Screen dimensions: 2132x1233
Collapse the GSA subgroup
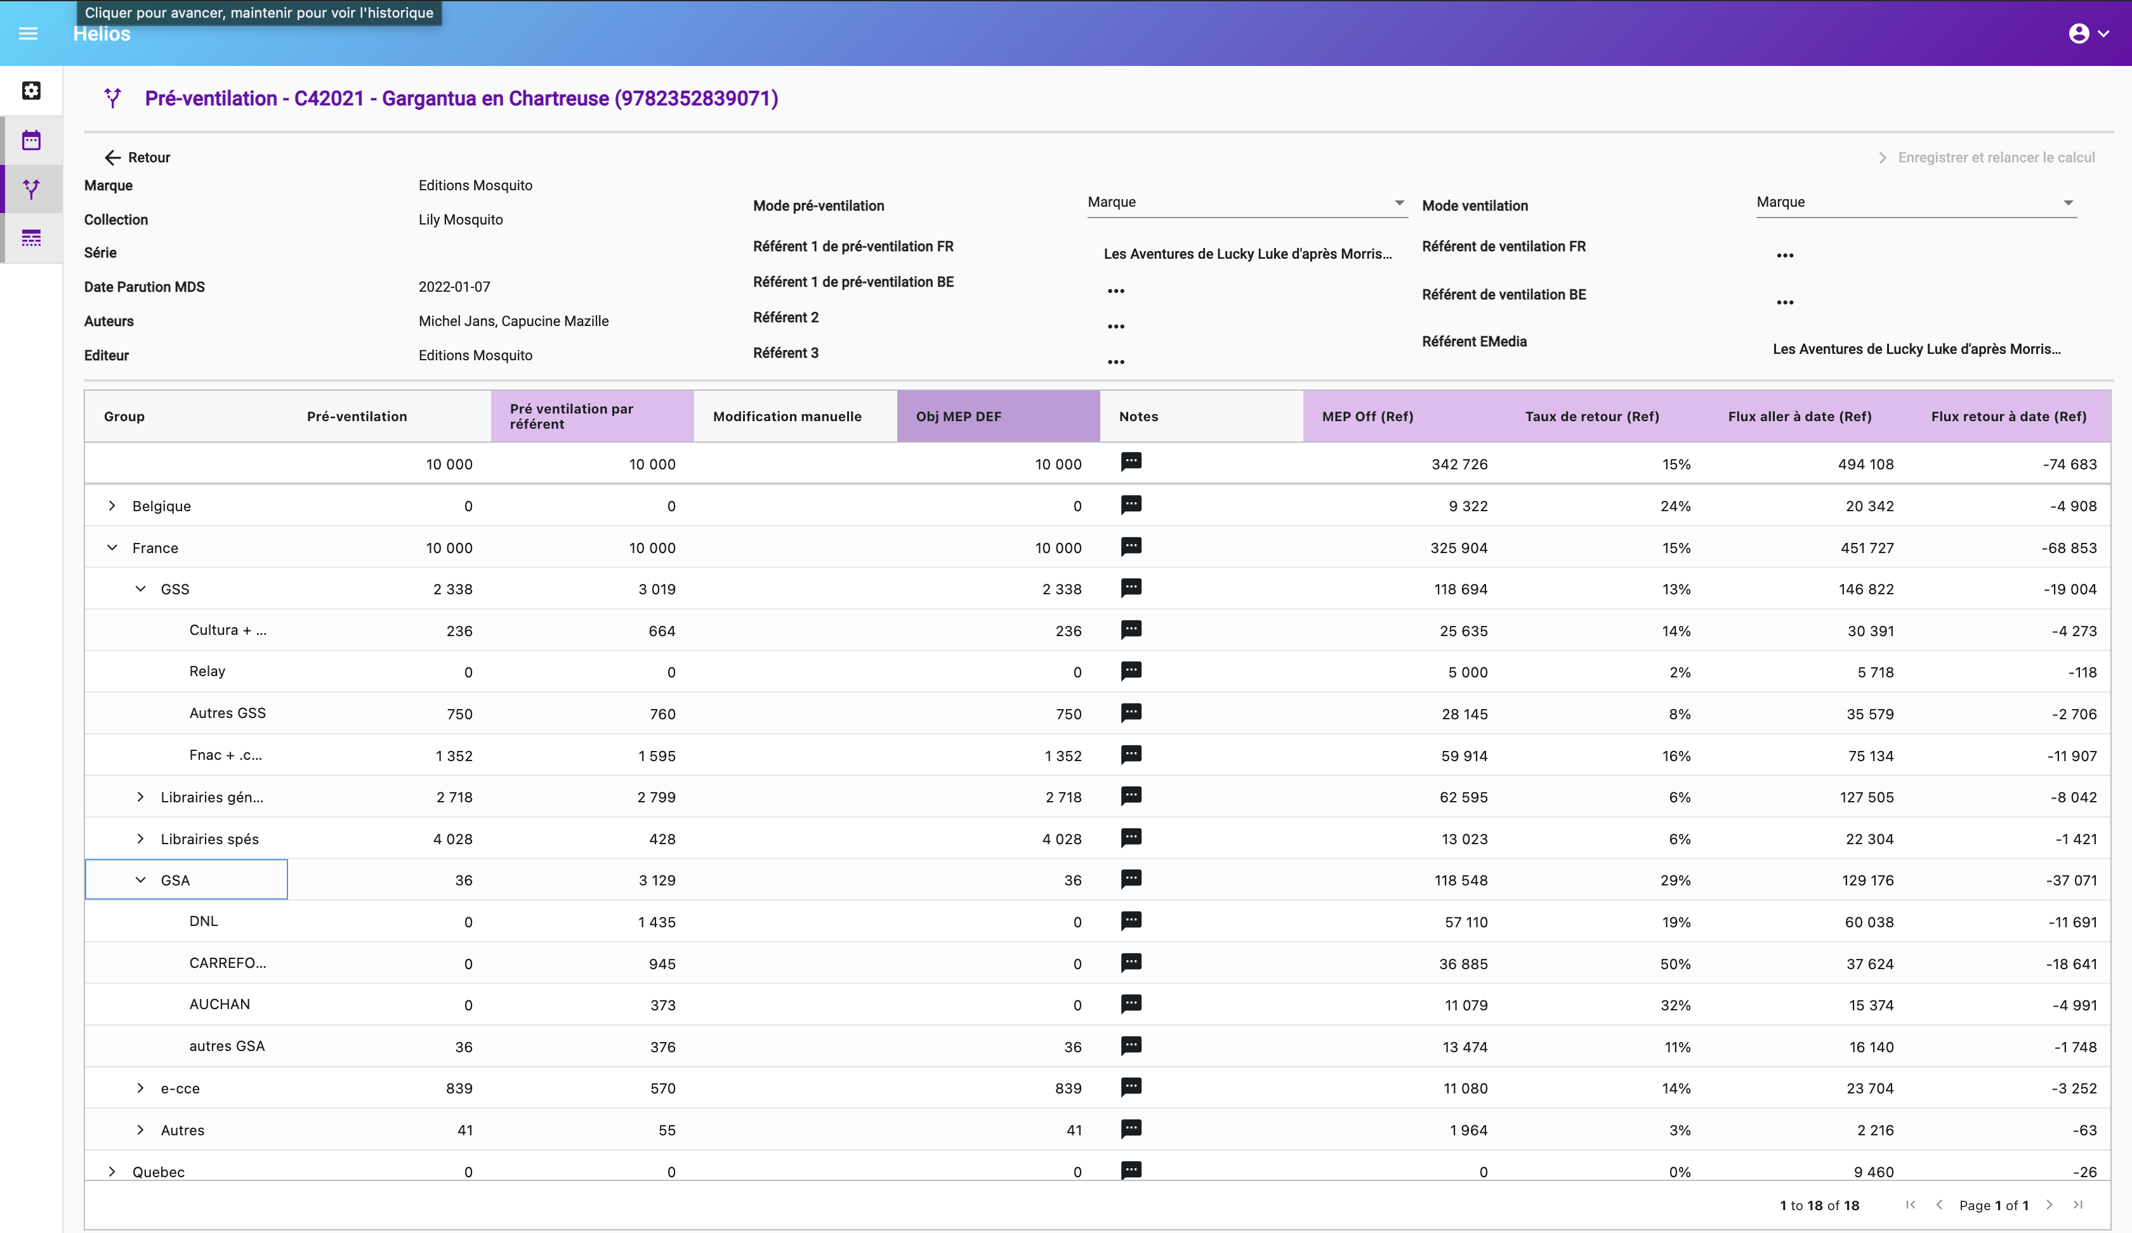pyautogui.click(x=140, y=880)
